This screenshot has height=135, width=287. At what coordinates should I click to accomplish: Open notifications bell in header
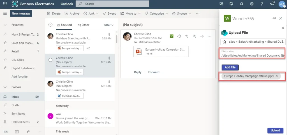(242, 4)
